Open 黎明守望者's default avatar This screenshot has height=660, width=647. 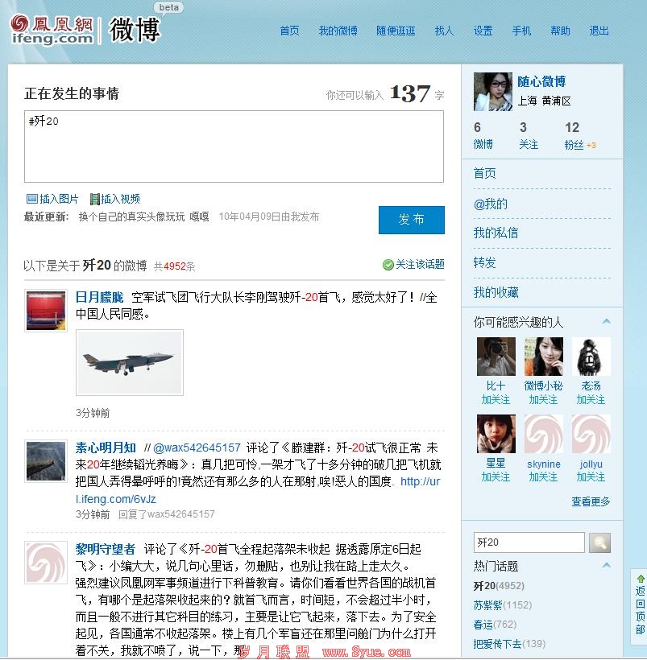(x=46, y=563)
